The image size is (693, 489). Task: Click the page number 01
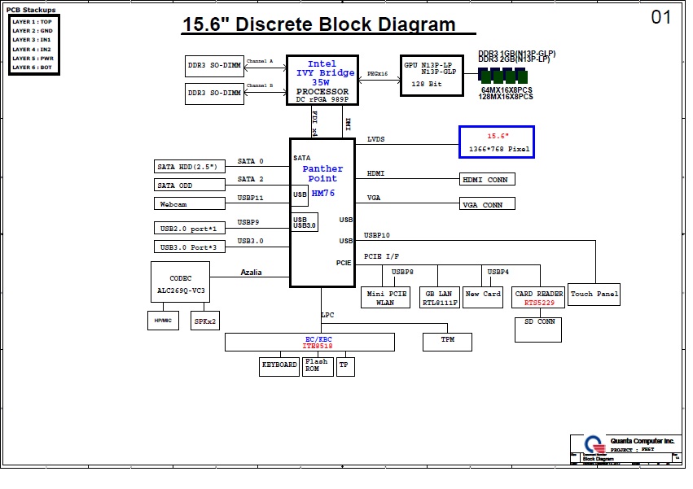661,18
